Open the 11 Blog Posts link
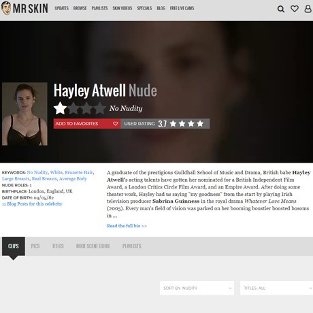313x313 pixels. (32, 203)
